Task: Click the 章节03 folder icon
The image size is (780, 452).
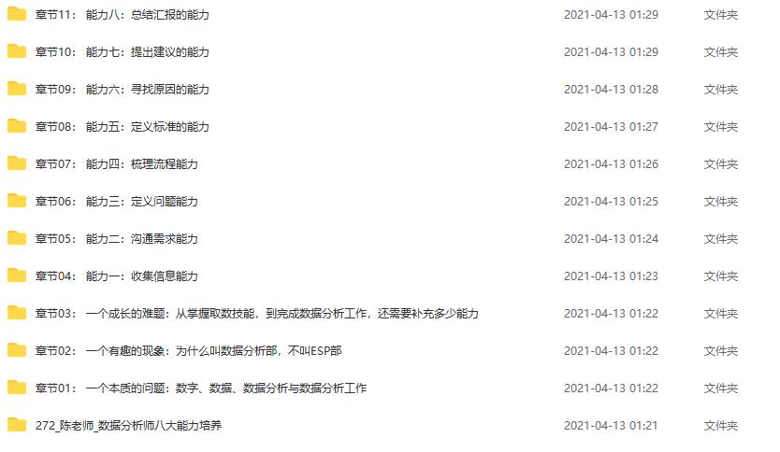Action: point(17,313)
